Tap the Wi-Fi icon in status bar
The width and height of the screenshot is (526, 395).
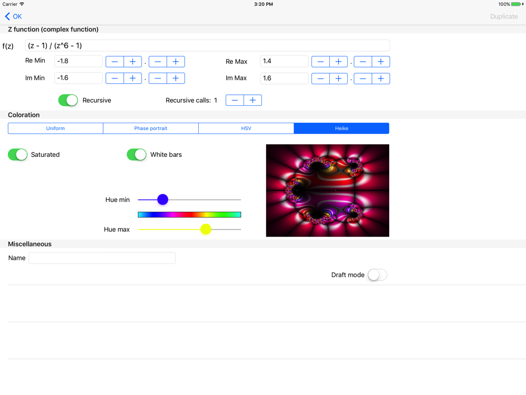point(22,4)
